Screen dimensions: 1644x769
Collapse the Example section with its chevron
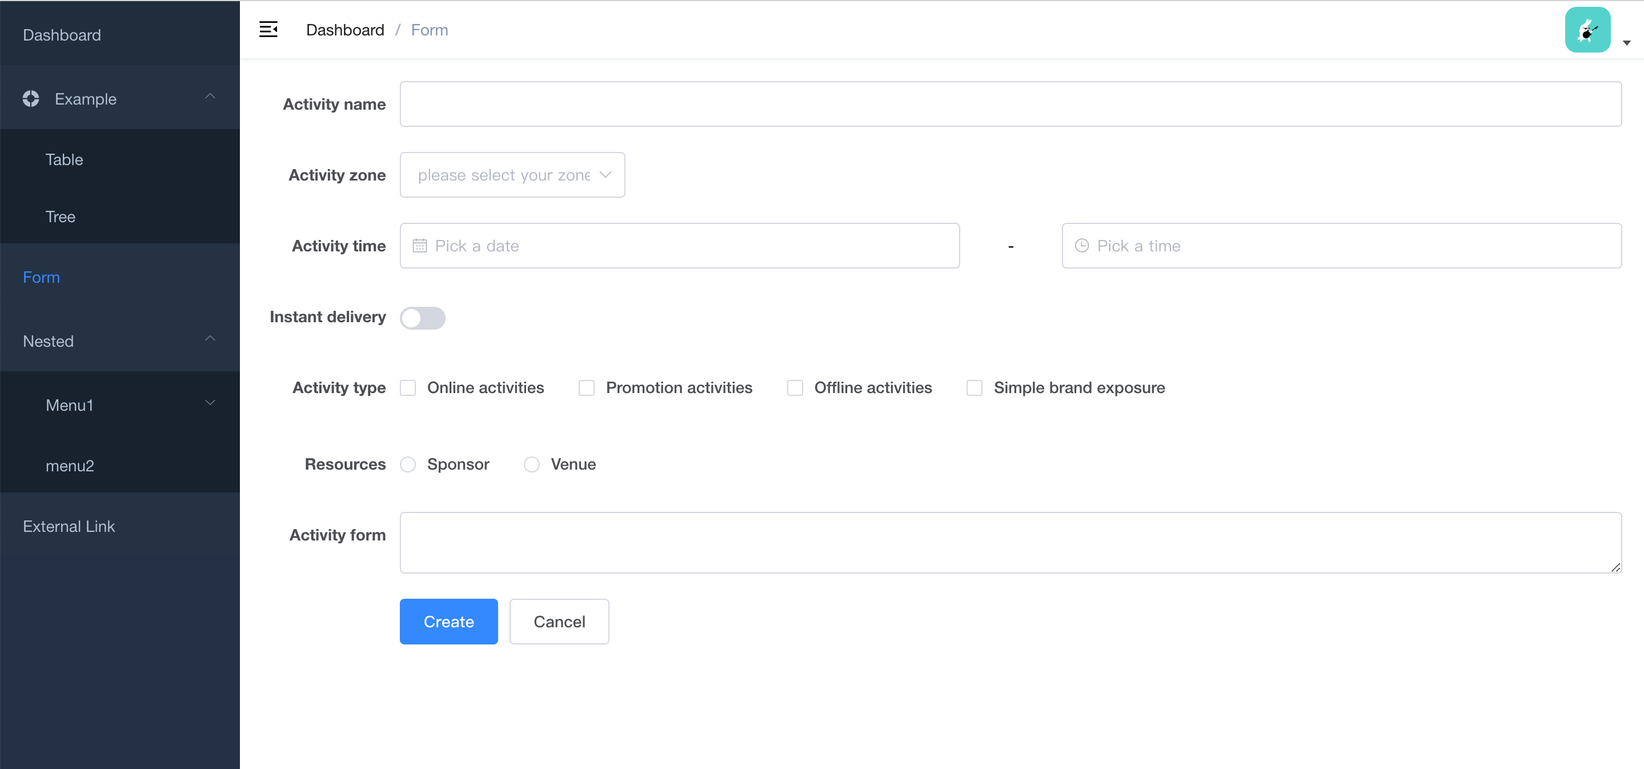(x=210, y=96)
